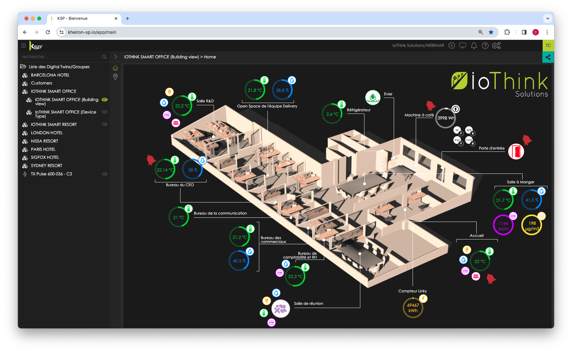Click the rechercher search field
The height and width of the screenshot is (352, 572).
point(61,57)
